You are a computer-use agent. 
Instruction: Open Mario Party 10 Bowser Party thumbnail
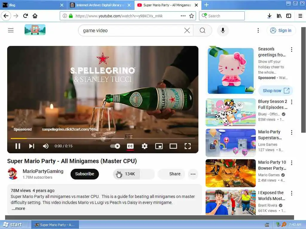(230, 173)
